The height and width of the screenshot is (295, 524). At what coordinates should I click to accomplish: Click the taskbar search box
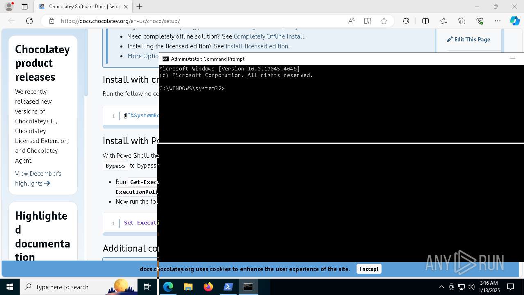pos(79,287)
